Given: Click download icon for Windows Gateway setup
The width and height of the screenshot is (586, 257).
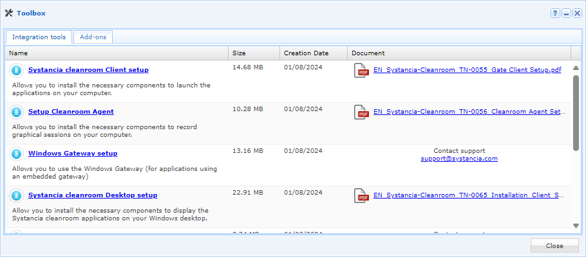Looking at the screenshot, I should (17, 154).
